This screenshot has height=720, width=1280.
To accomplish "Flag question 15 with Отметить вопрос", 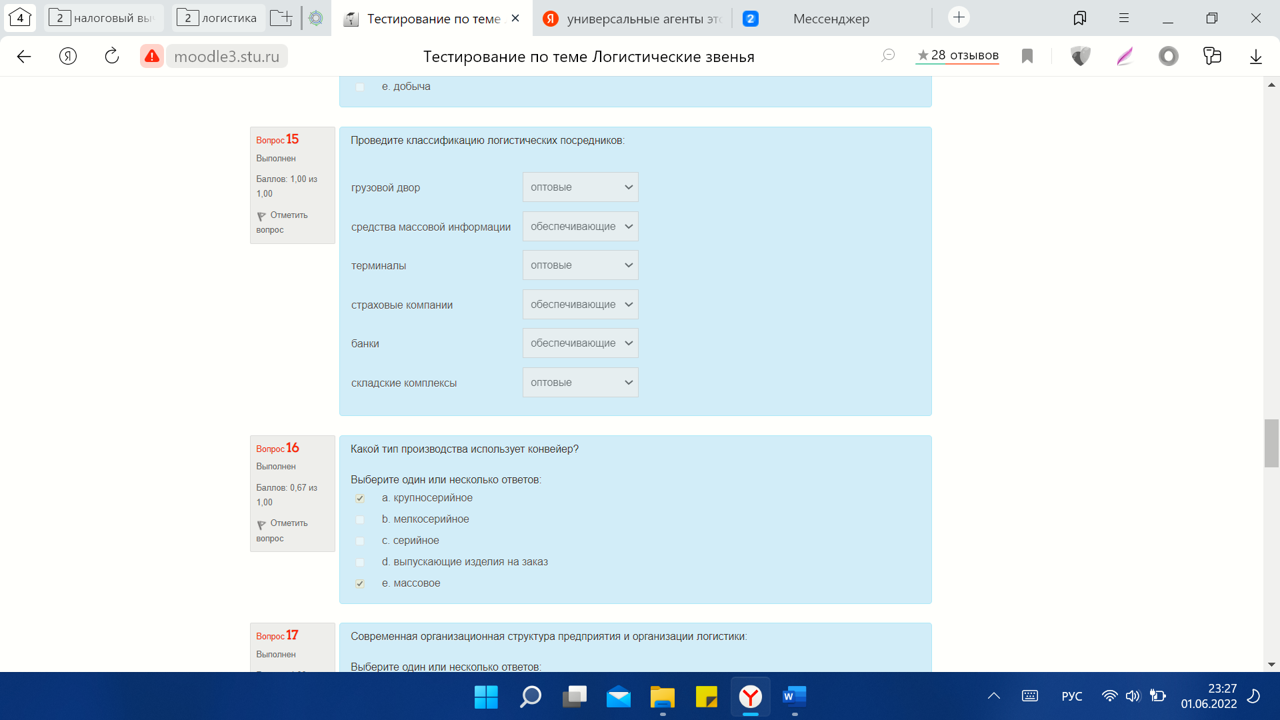I will point(282,223).
